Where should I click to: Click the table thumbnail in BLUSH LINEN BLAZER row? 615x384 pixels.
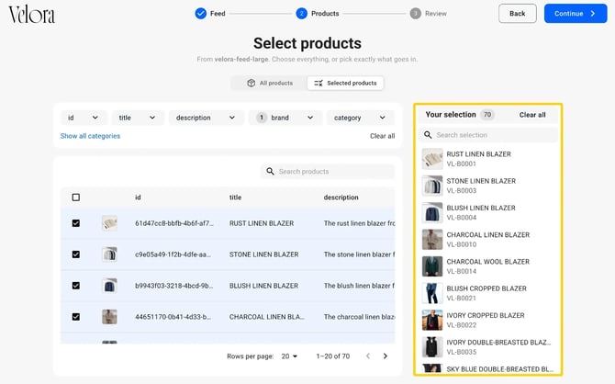pyautogui.click(x=109, y=286)
